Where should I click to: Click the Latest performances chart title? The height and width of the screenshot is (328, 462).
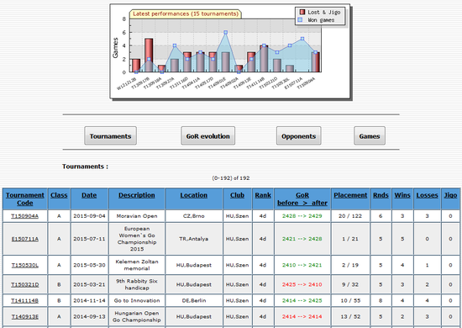[x=186, y=13]
